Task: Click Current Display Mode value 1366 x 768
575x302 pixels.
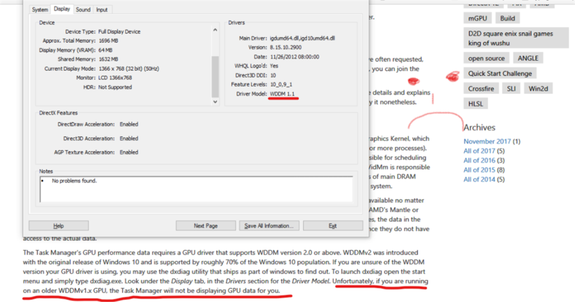Action: pyautogui.click(x=129, y=68)
